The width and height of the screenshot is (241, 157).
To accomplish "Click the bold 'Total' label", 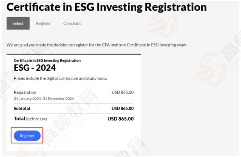I will point(19,119).
